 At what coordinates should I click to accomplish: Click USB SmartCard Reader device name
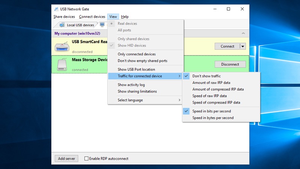point(90,42)
